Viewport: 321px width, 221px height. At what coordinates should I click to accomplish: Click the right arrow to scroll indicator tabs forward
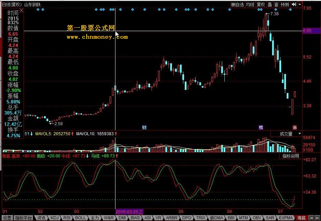pyautogui.click(x=317, y=218)
